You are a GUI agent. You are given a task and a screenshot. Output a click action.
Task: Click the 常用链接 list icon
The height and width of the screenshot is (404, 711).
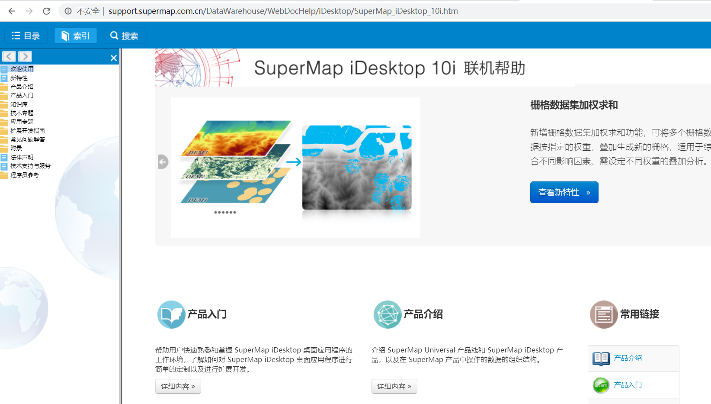tap(604, 314)
